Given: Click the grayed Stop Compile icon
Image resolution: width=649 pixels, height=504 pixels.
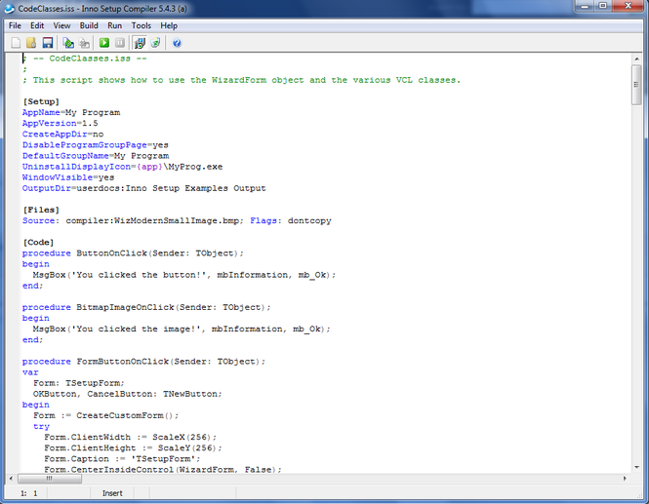Looking at the screenshot, I should pos(84,43).
